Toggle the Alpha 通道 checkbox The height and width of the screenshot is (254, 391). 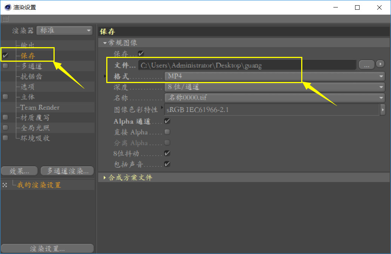pyautogui.click(x=167, y=121)
